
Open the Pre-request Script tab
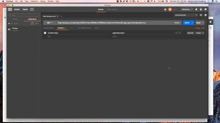(x=84, y=28)
